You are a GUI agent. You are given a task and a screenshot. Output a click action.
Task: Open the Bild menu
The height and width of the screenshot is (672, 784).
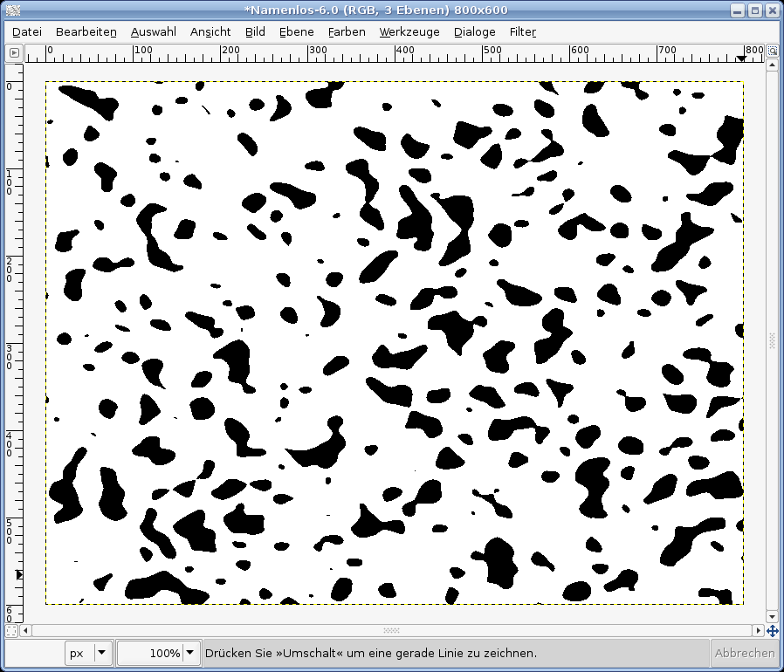click(x=255, y=32)
